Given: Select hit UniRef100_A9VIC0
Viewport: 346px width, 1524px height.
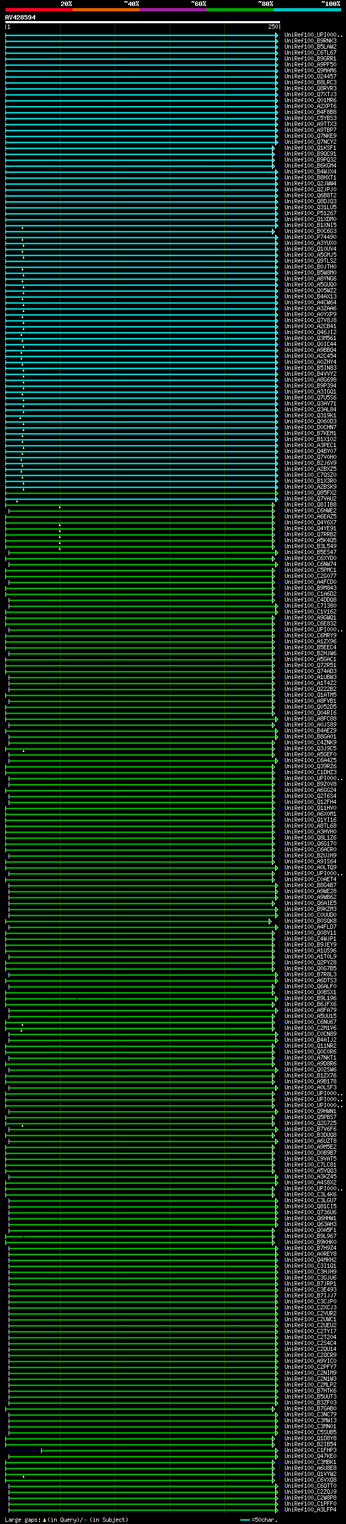Looking at the screenshot, I should point(310,1361).
